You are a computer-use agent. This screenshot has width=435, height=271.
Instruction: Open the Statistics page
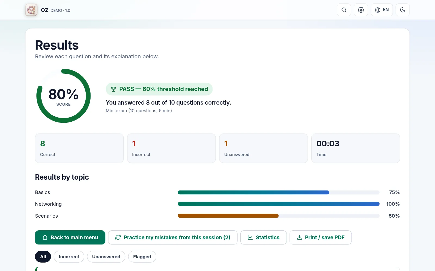click(x=263, y=237)
